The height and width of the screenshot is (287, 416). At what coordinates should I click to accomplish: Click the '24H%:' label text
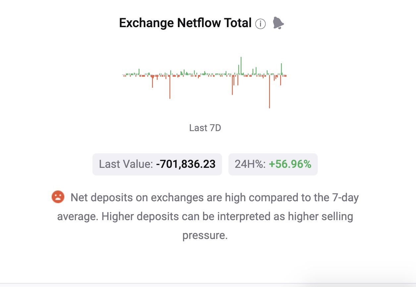point(250,164)
